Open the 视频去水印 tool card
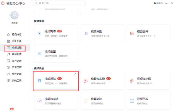 point(102,81)
